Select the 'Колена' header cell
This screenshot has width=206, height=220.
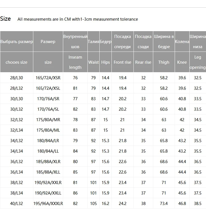tap(182, 42)
